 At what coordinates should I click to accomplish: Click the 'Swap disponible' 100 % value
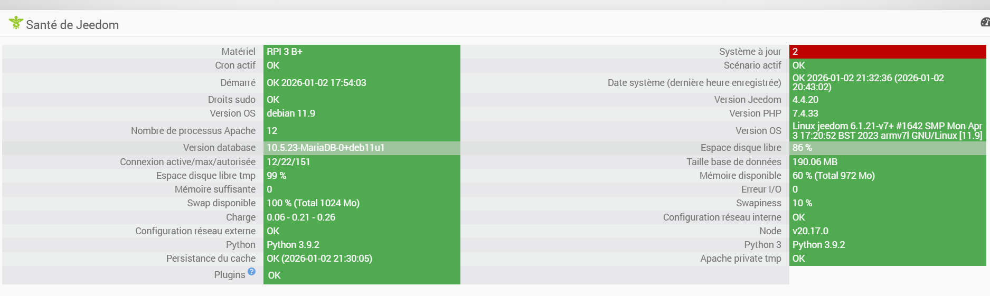tap(313, 203)
